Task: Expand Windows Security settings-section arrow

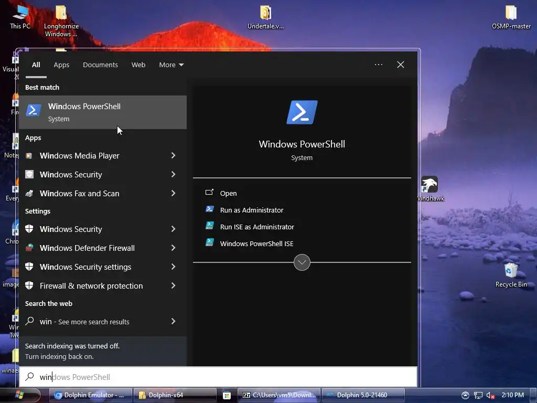Action: click(173, 229)
